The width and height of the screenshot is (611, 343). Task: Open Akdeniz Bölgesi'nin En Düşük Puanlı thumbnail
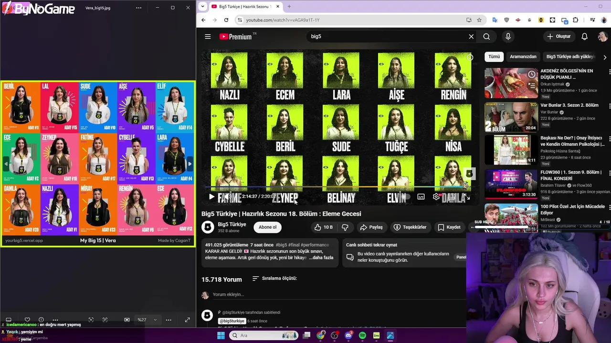pyautogui.click(x=511, y=83)
